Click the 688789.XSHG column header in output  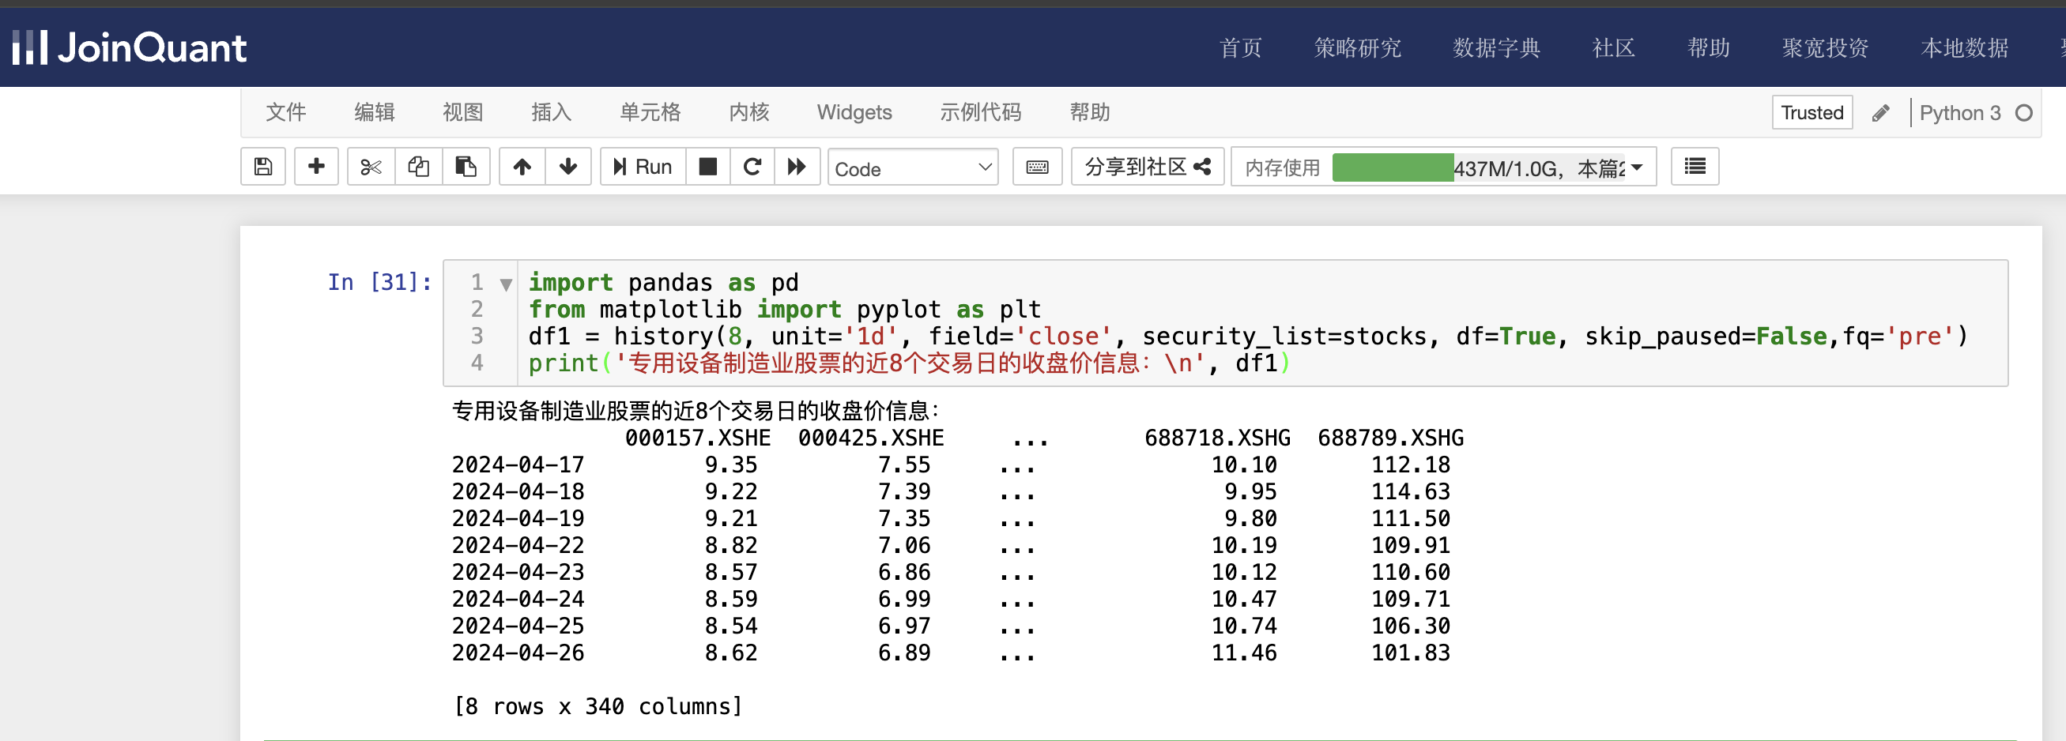coord(1390,438)
